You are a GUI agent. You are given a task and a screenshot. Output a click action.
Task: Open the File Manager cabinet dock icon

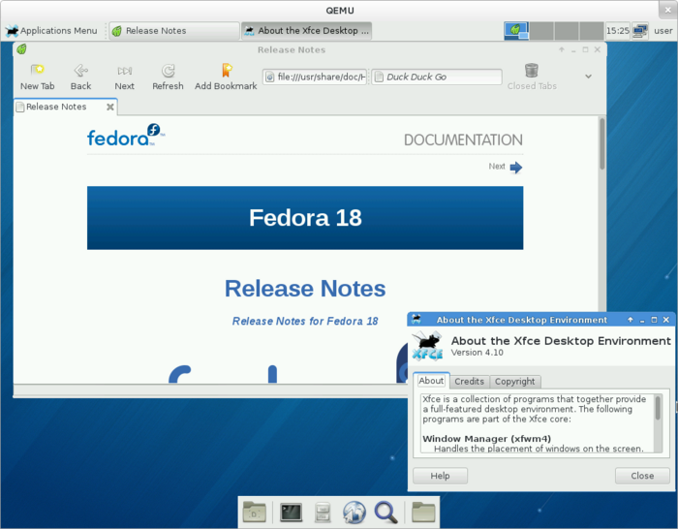coord(323,513)
